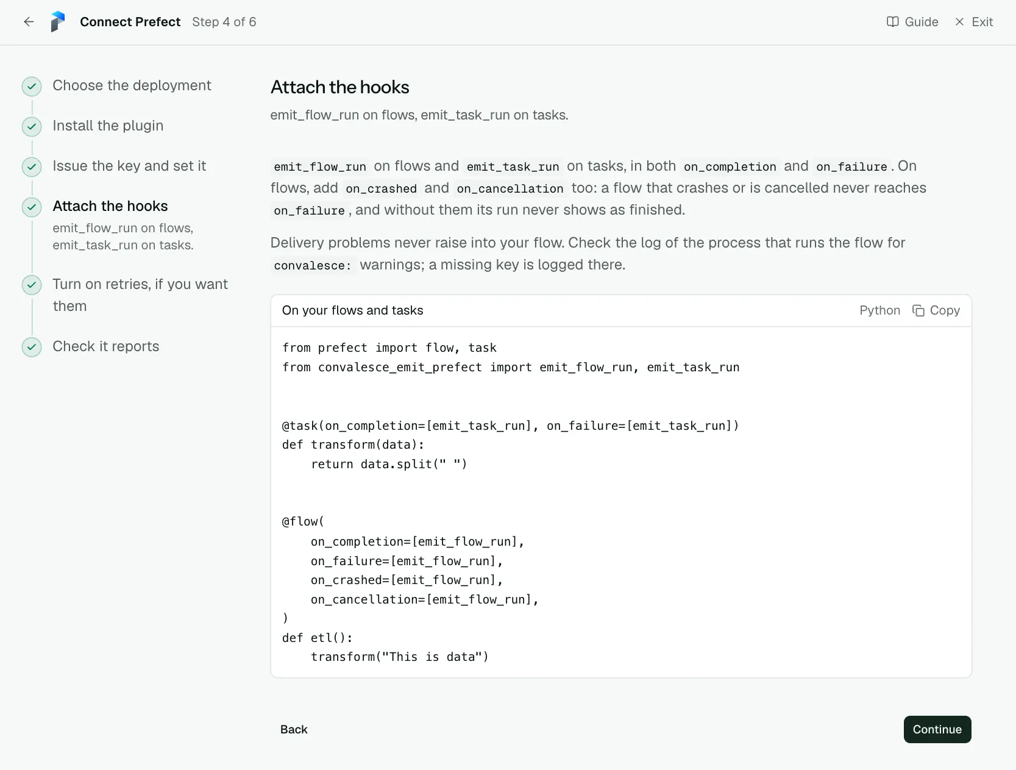
Task: Click the code line return data.split(" ")
Action: point(389,465)
